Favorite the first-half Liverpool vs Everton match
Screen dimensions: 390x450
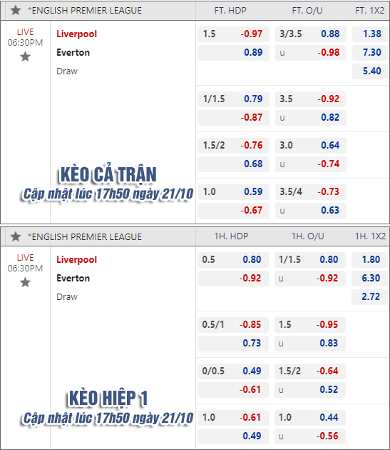[25, 282]
